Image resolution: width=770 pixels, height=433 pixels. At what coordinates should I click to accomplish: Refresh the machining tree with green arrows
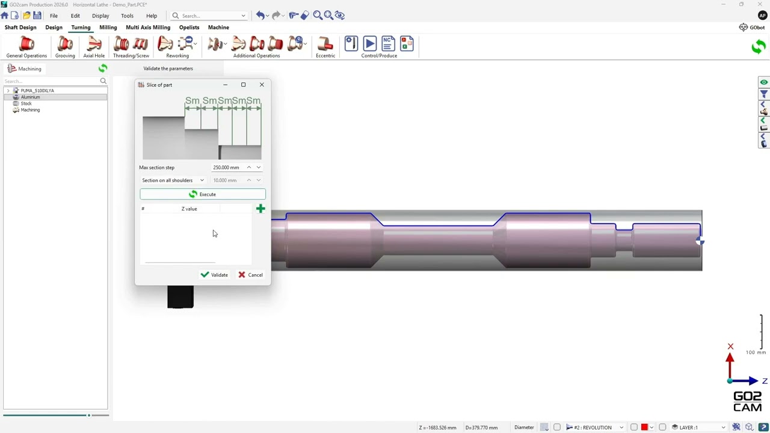[103, 69]
